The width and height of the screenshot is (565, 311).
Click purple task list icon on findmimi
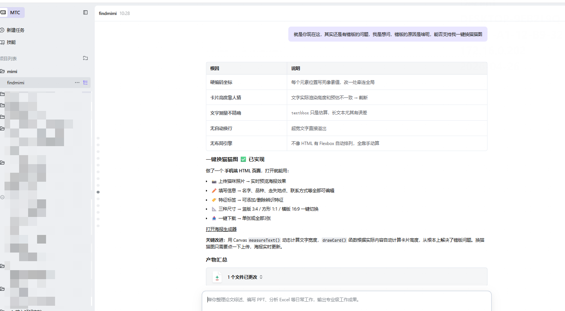[85, 82]
